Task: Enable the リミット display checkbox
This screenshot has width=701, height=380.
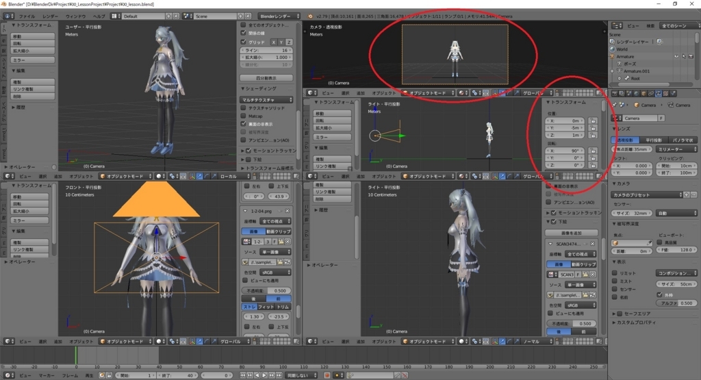Action: click(x=615, y=273)
